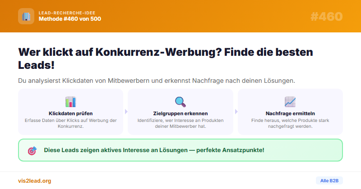The width and height of the screenshot is (361, 189).
Task: Click the magnifying glass icon above Zielgruppen erkennen
Action: [x=180, y=102]
